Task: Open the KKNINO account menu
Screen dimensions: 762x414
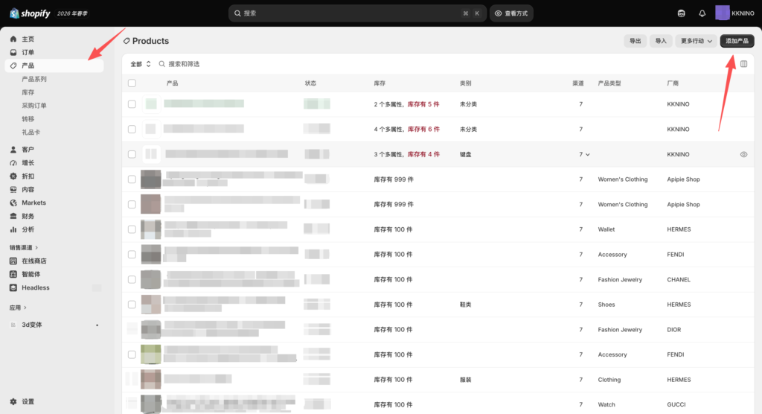Action: (x=734, y=13)
